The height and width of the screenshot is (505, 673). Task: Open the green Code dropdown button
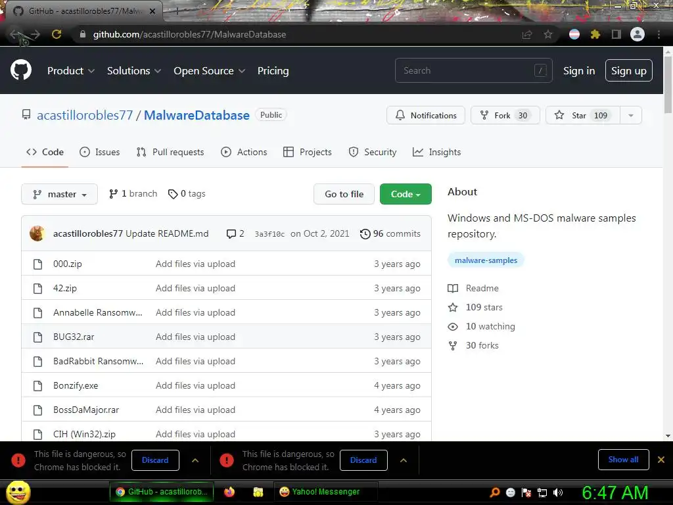(406, 194)
